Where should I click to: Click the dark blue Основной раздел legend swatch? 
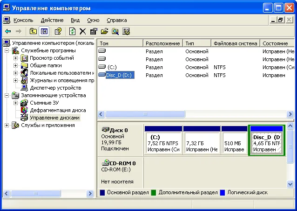coord(102,193)
